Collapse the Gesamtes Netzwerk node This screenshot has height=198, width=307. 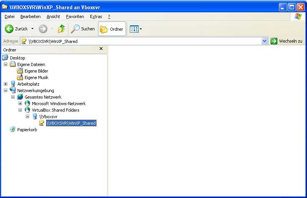pos(13,97)
